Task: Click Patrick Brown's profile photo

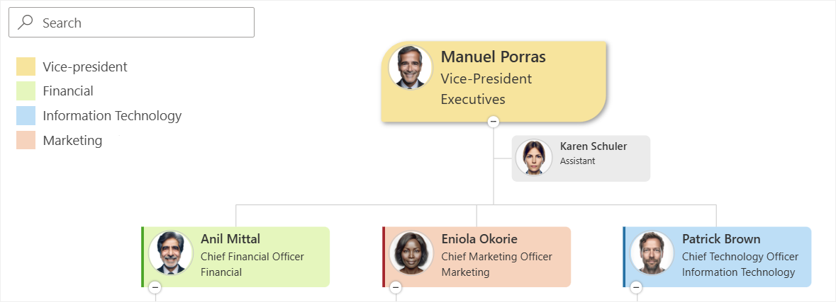Action: pos(652,253)
